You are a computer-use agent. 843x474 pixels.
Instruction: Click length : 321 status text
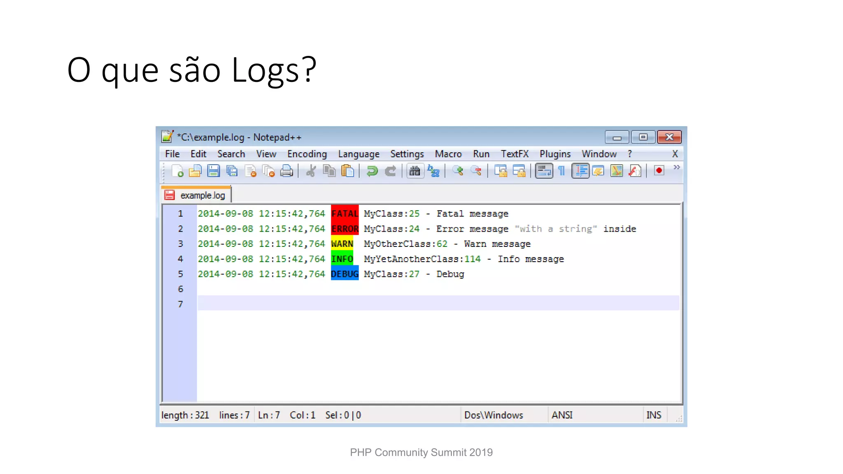[x=185, y=415]
